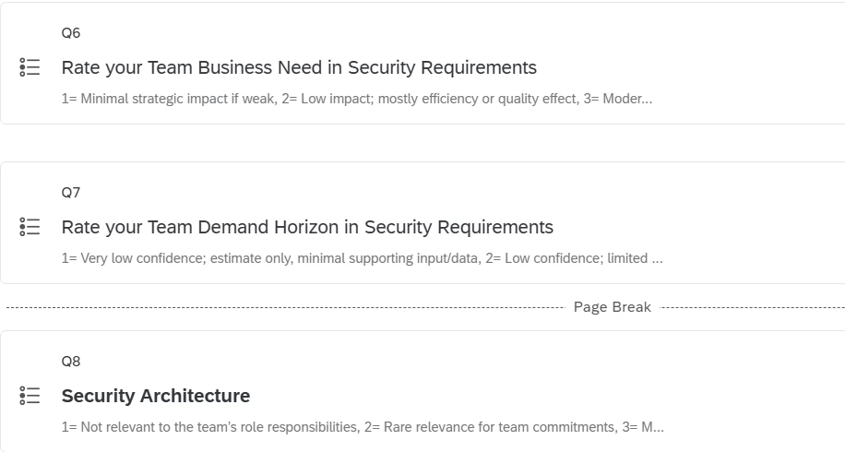Click the multiple choice icon for Q7
Viewport: 845px width, 452px height.
(30, 227)
